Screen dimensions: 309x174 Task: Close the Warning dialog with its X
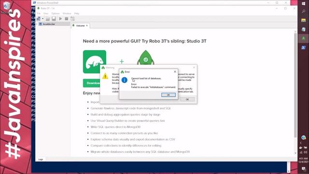(194, 68)
